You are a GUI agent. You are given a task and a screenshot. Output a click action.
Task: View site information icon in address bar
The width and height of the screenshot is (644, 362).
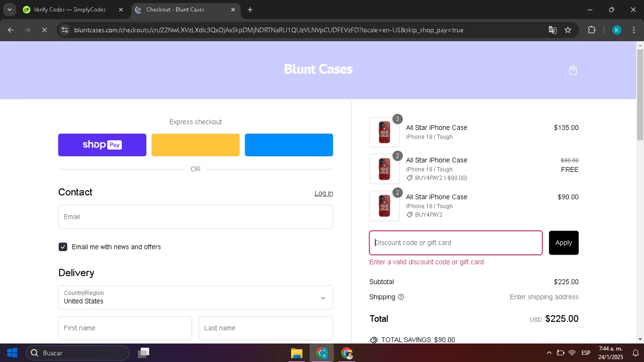(x=65, y=30)
